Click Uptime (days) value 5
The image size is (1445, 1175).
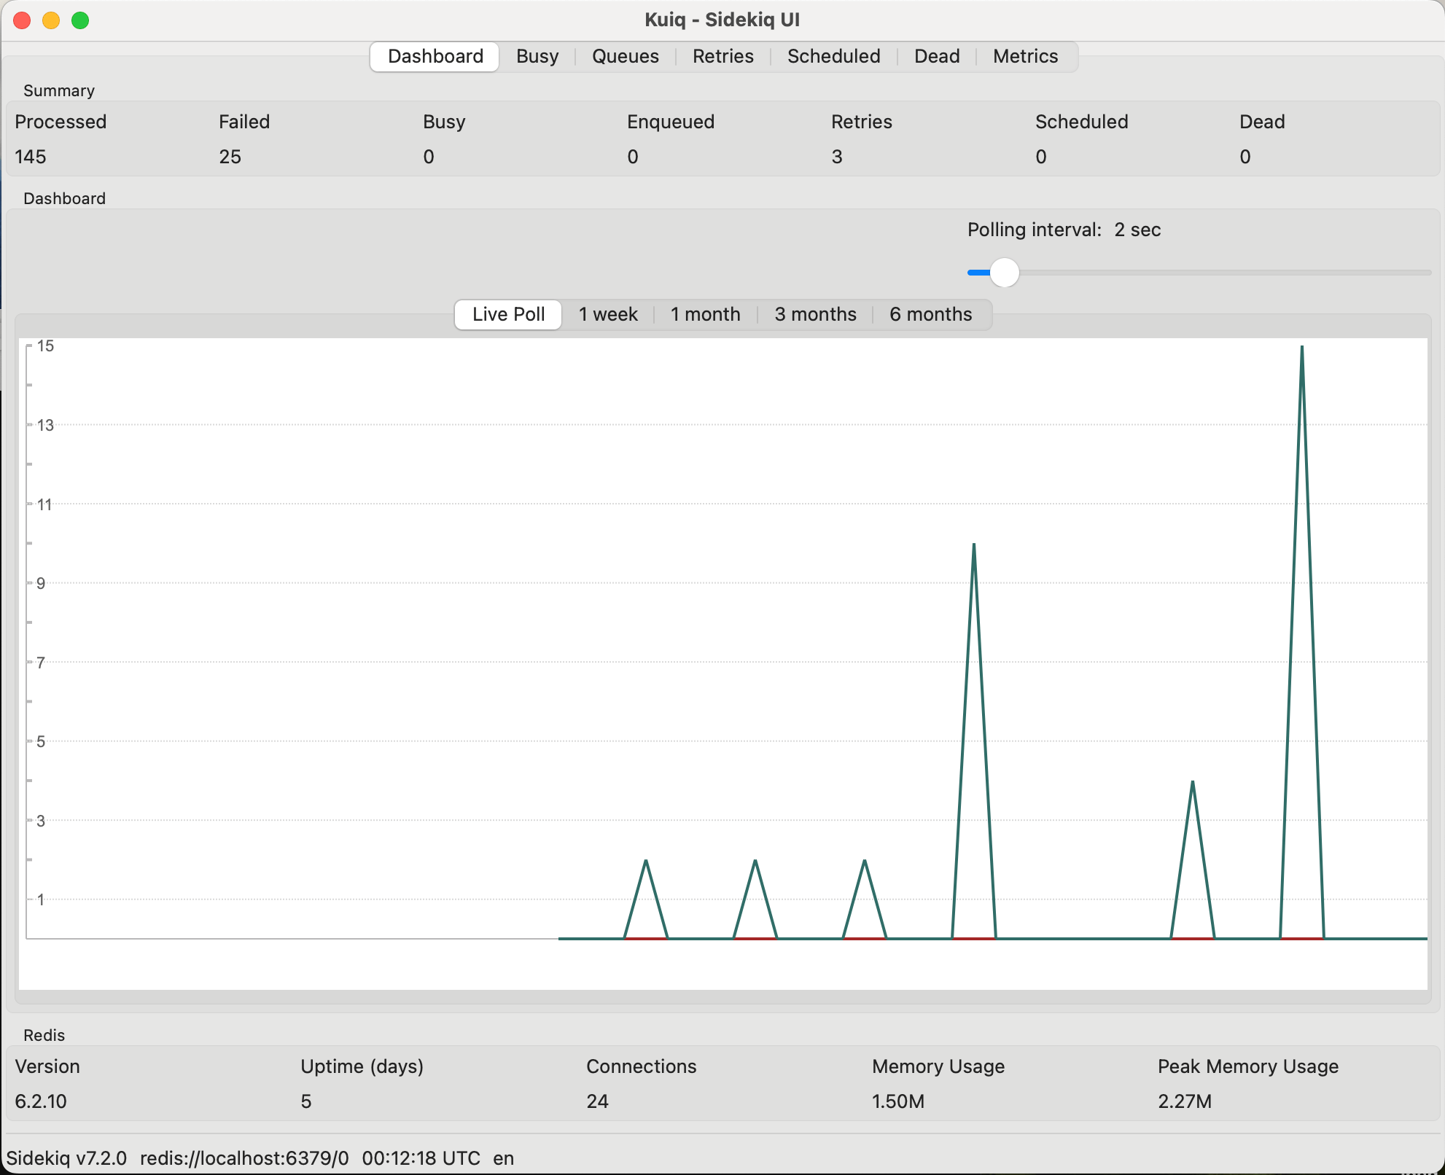306,1101
